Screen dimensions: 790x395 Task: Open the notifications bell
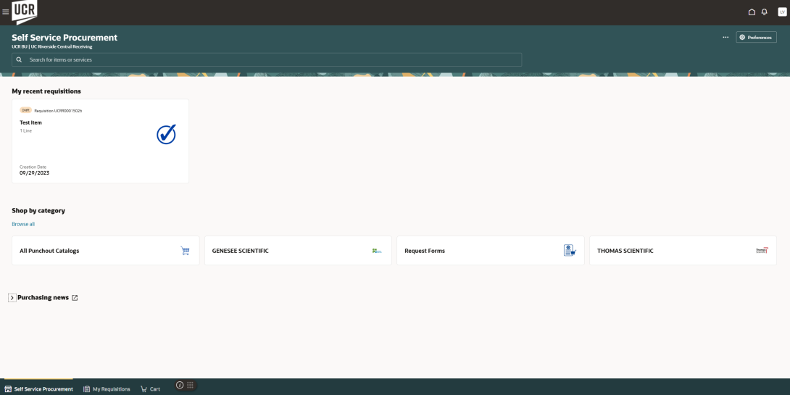(765, 12)
